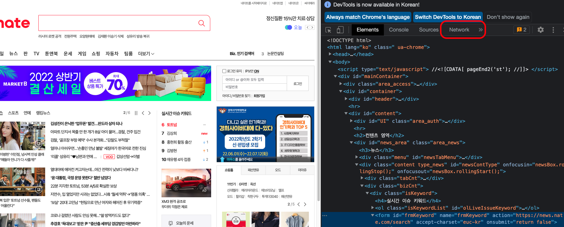Image resolution: width=564 pixels, height=227 pixels.
Task: Open the DevTools three-dot customize menu
Action: click(x=553, y=30)
